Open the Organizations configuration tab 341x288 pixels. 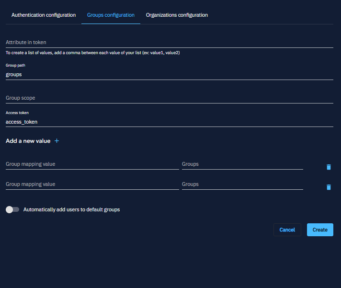[x=177, y=15]
